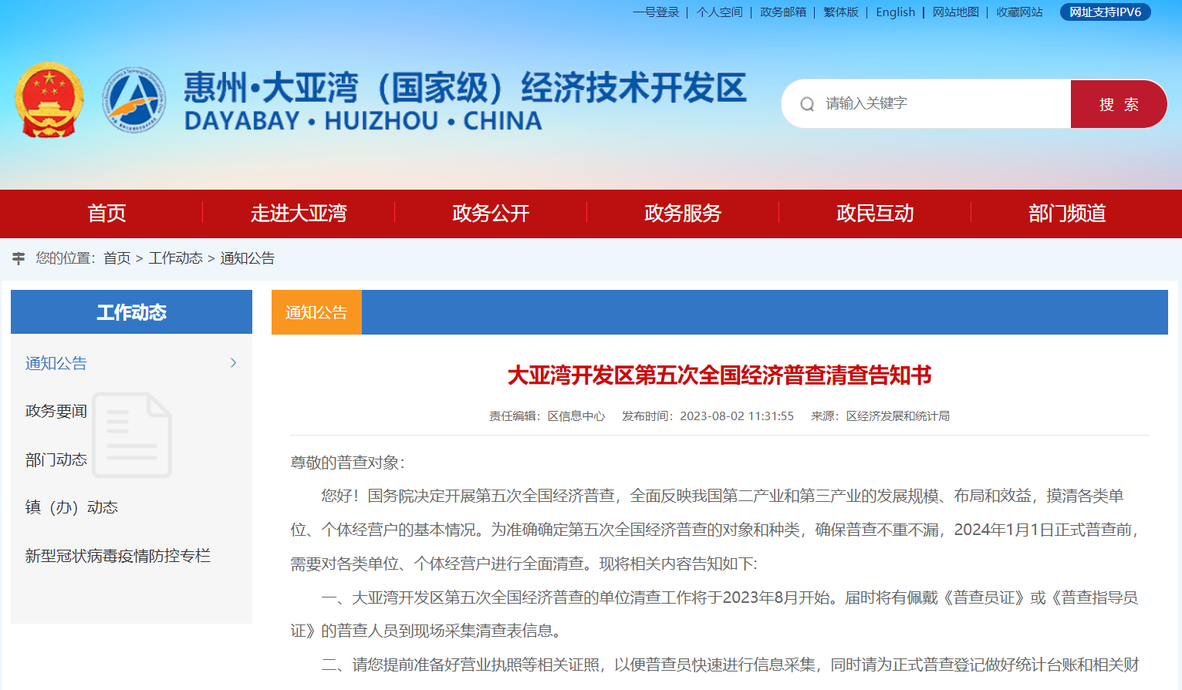Click the breadcrumb location signpost icon
The image size is (1182, 690).
coord(19,258)
